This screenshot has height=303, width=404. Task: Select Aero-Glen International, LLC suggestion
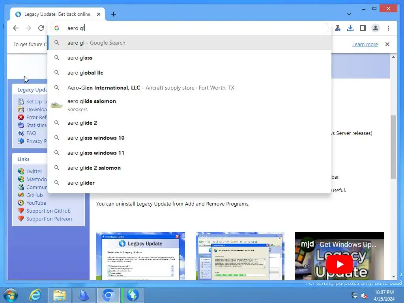(x=190, y=88)
